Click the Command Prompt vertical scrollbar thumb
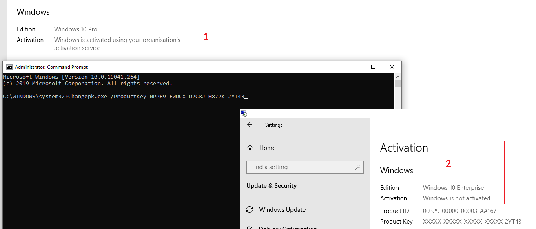 click(x=398, y=84)
